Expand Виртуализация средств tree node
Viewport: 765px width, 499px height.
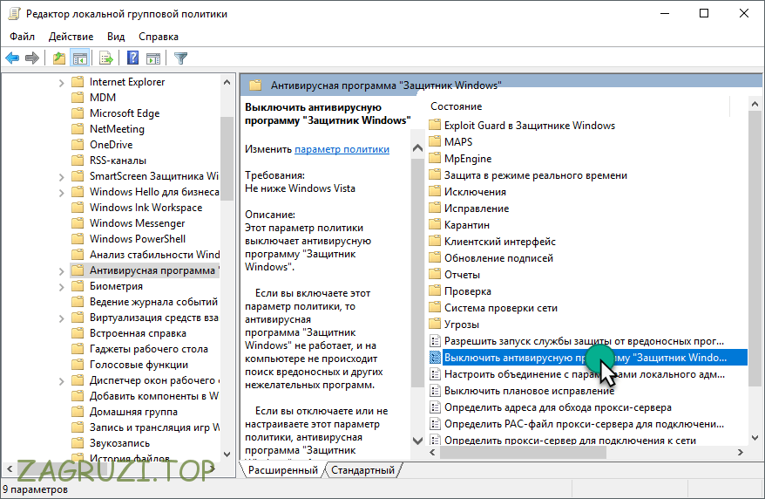62,318
